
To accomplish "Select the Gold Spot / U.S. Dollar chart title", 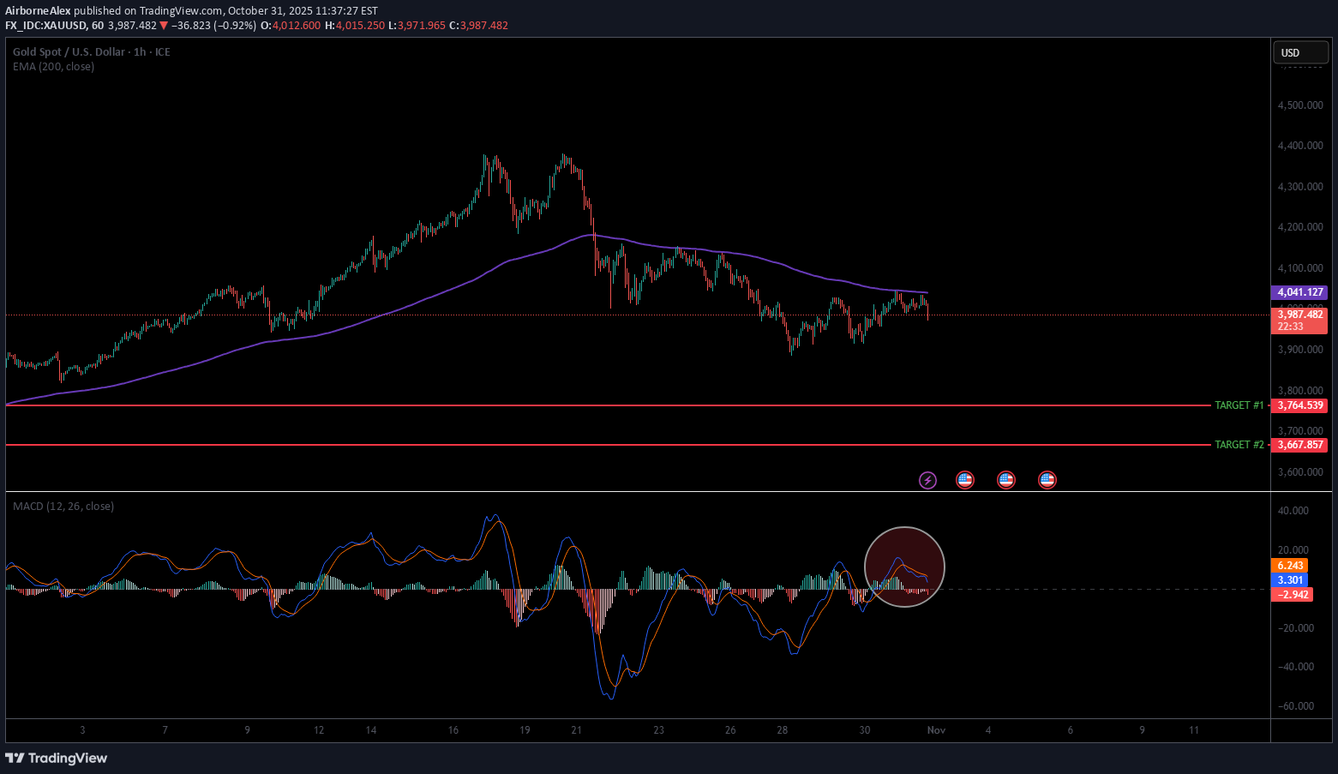I will pos(69,52).
